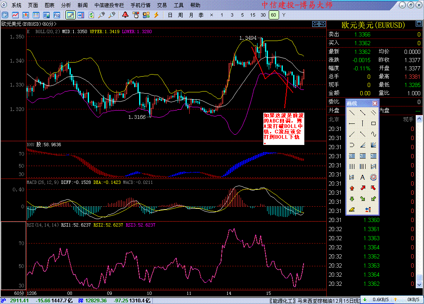
Task: Place a red up-left arrow marker
Action: [x=373, y=188]
